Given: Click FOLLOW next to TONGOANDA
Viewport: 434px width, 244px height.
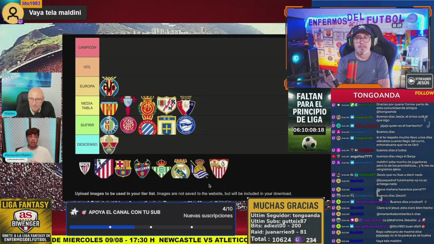Looking at the screenshot, I should coord(424,93).
